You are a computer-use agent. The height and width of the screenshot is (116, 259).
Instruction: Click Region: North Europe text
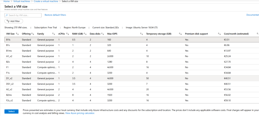(x=75, y=28)
